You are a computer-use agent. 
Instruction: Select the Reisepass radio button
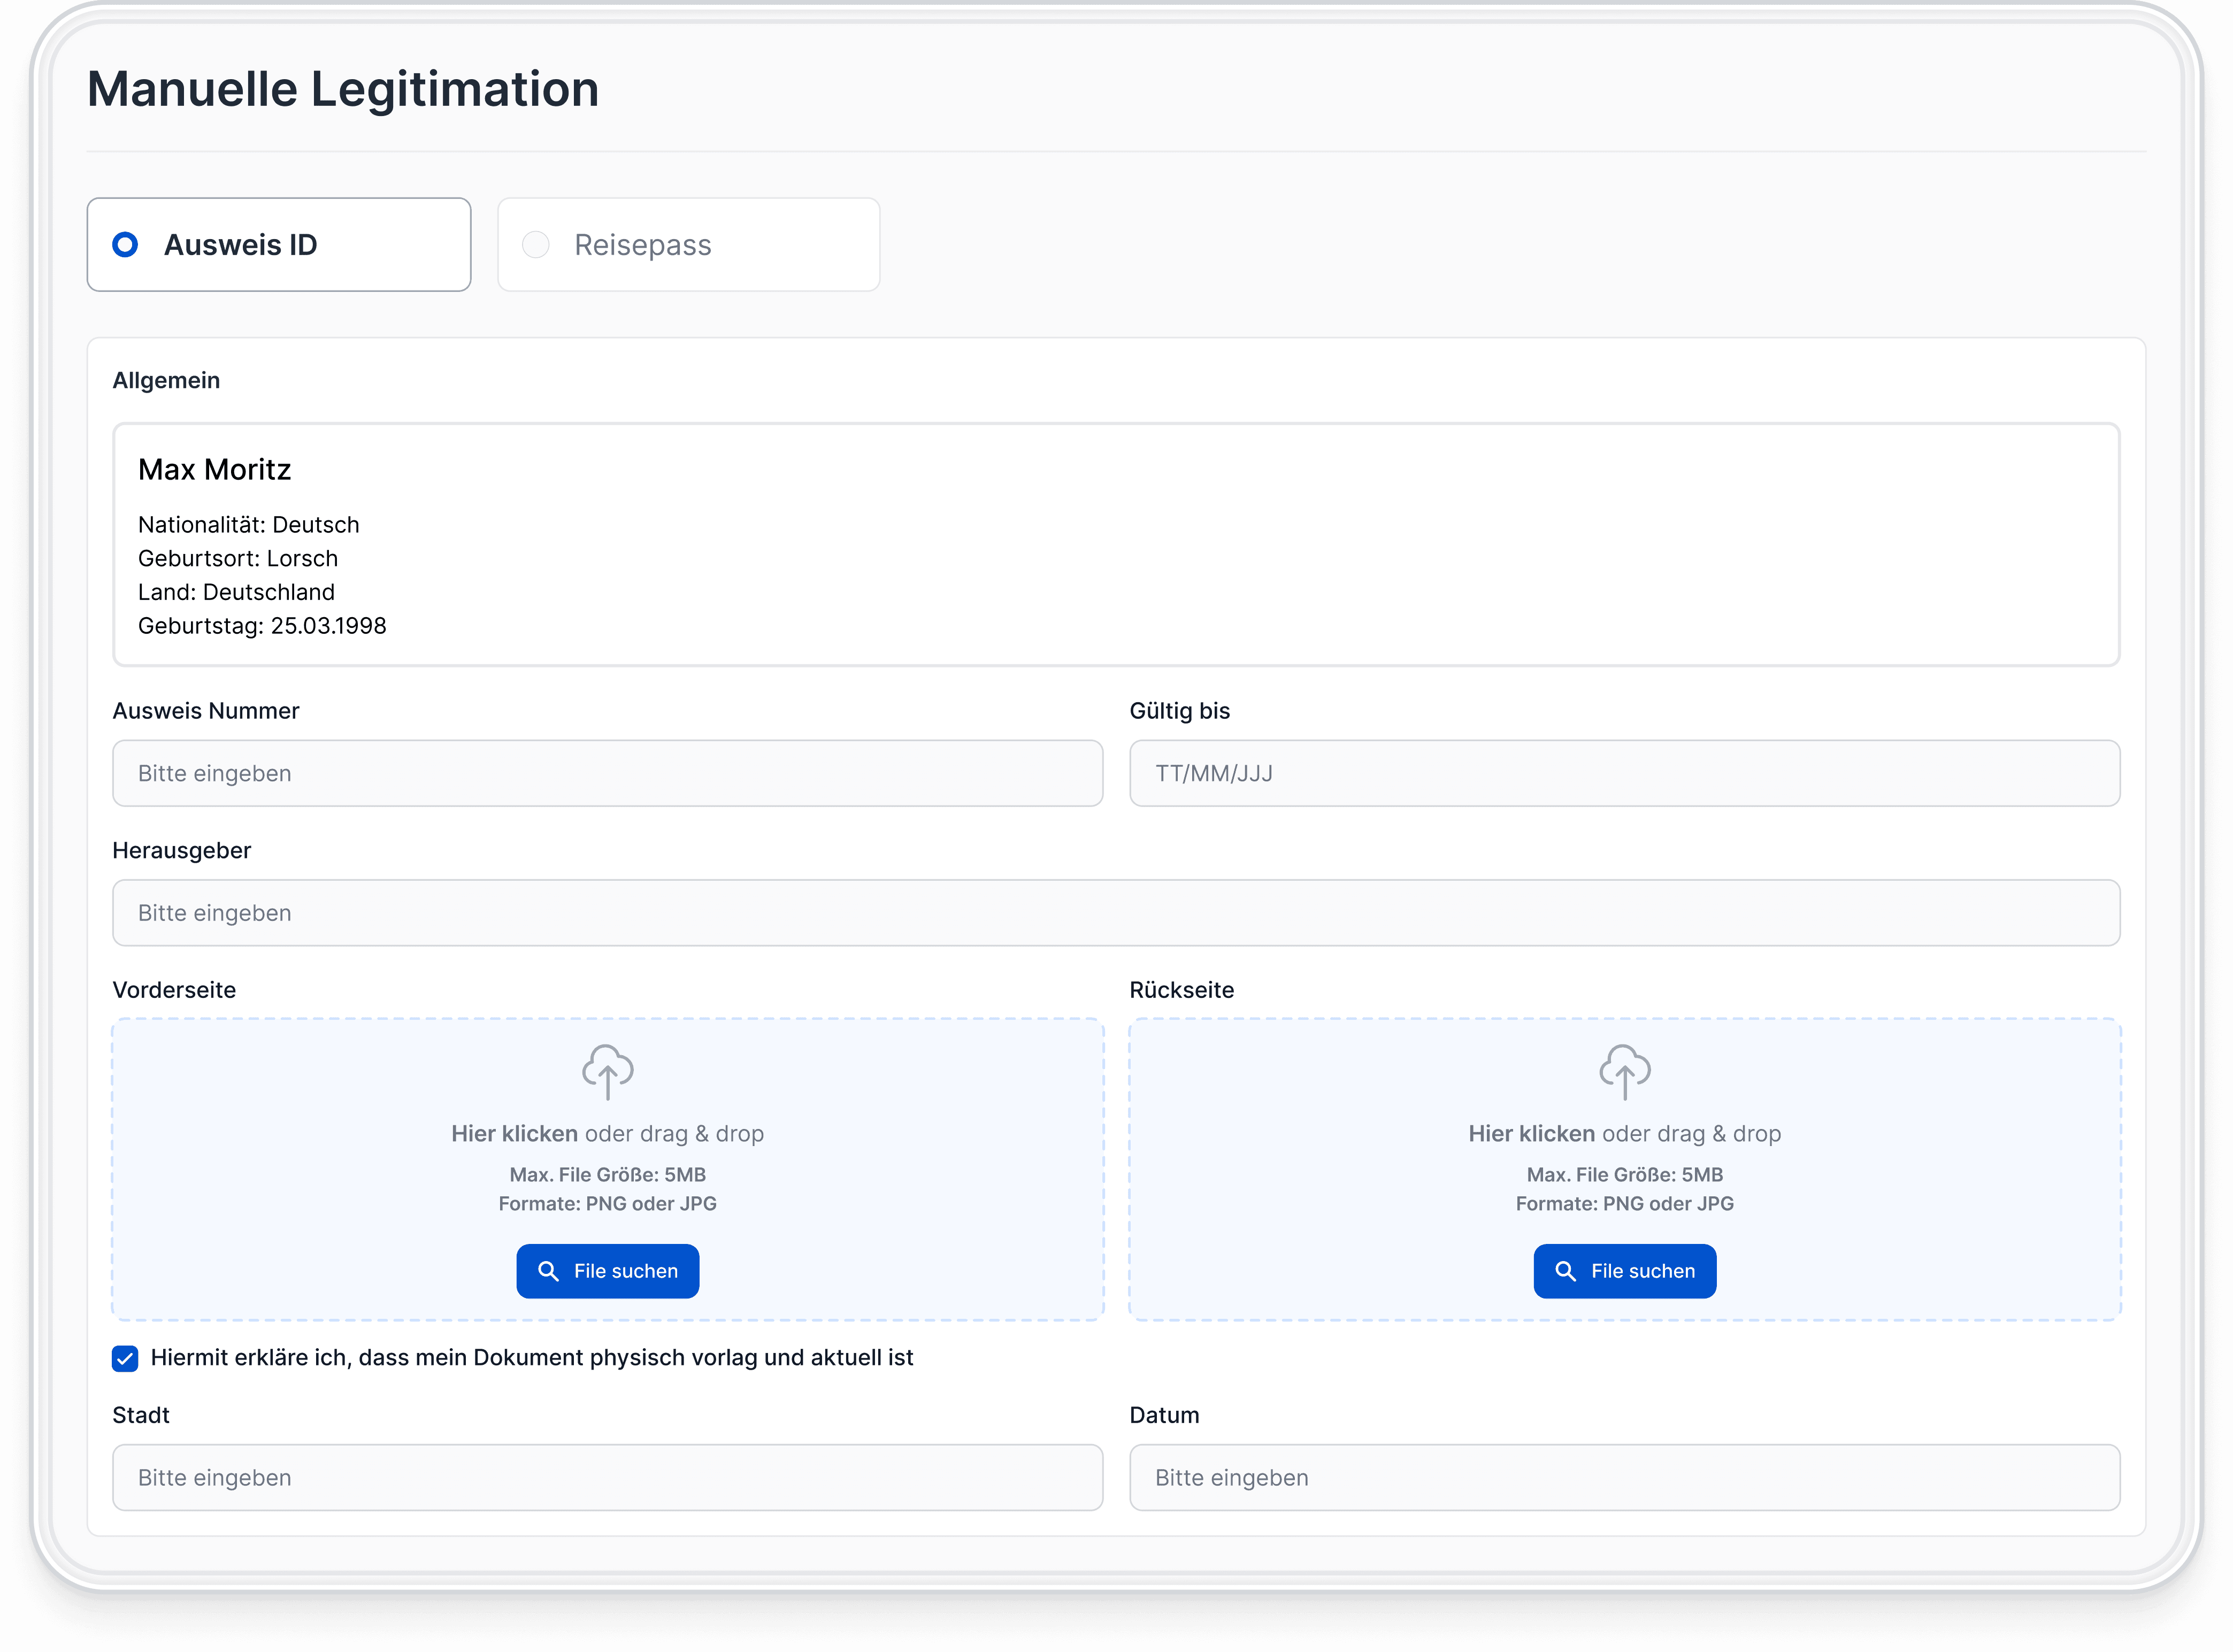point(536,244)
